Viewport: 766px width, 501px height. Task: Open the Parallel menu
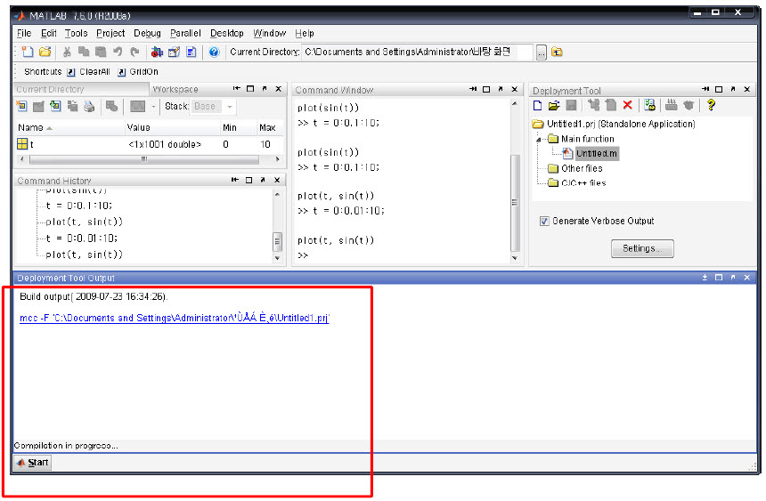pyautogui.click(x=185, y=33)
